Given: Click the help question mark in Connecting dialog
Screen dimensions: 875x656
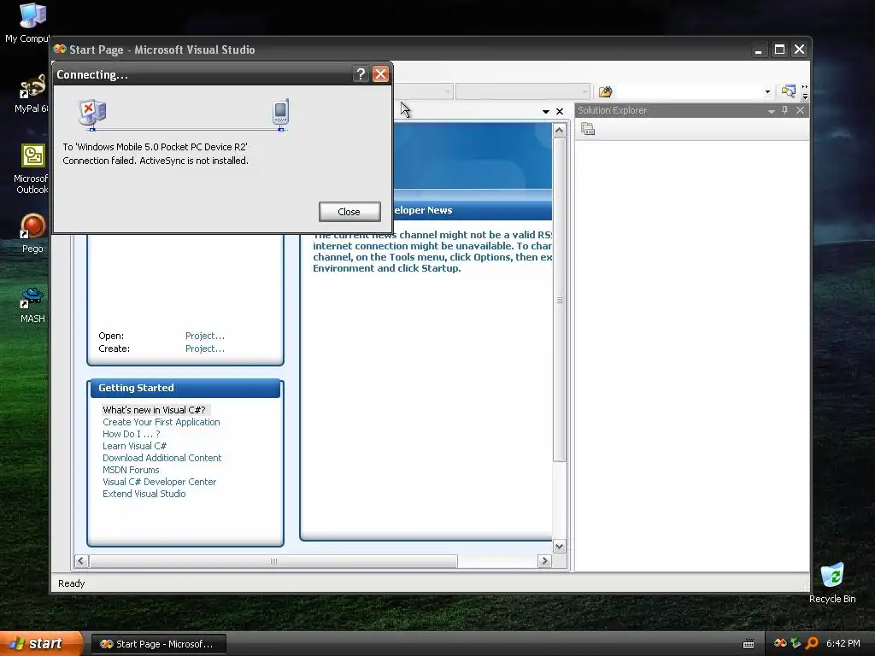Looking at the screenshot, I should tap(361, 74).
